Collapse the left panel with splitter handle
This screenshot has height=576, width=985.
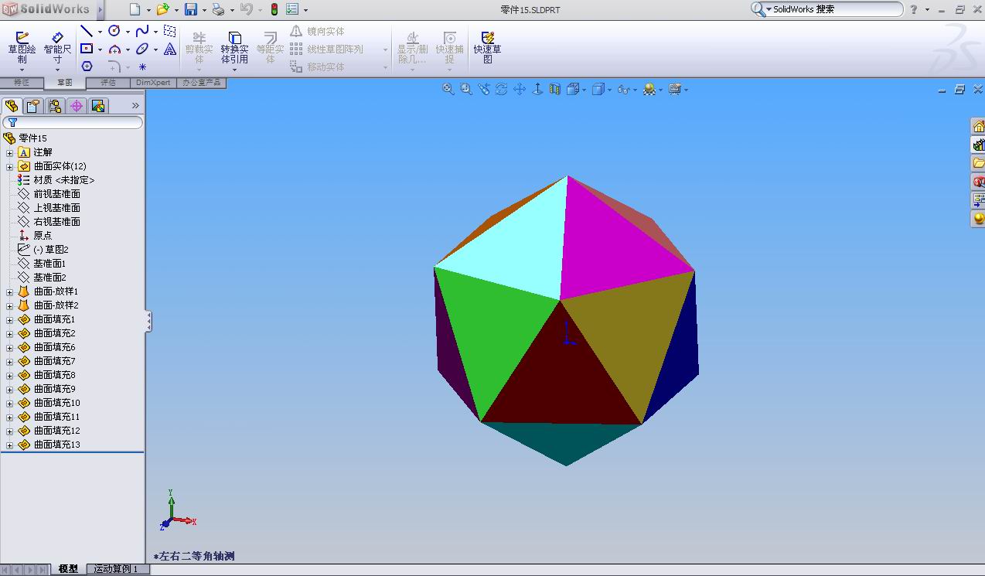click(148, 321)
